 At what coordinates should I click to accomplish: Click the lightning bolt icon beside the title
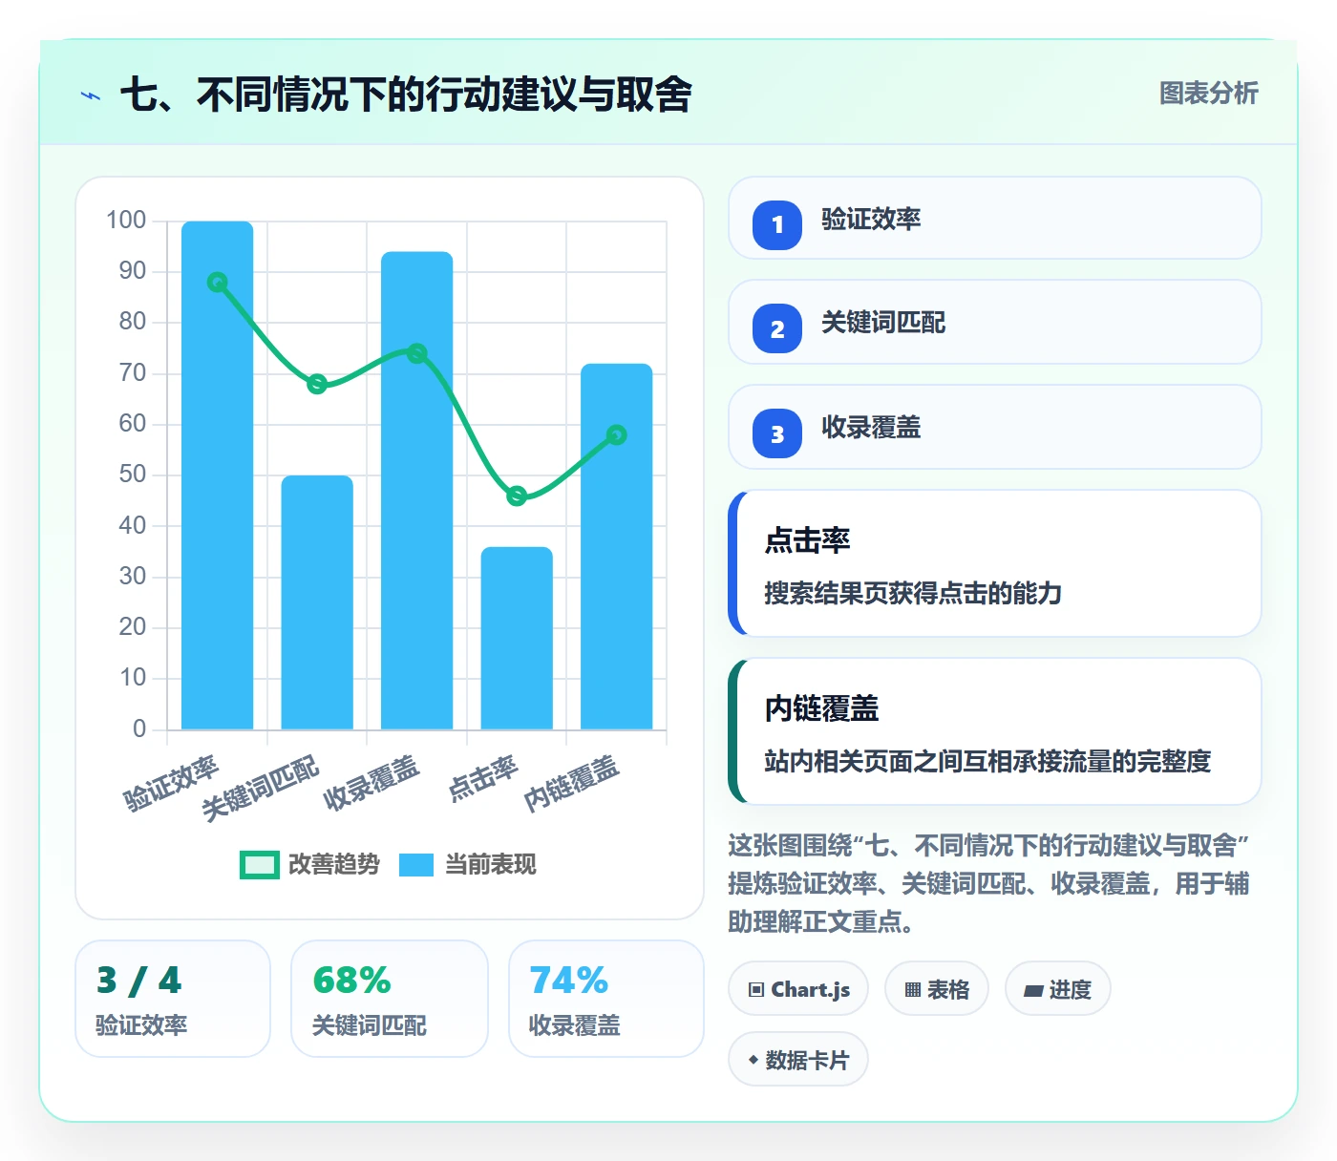tap(91, 95)
